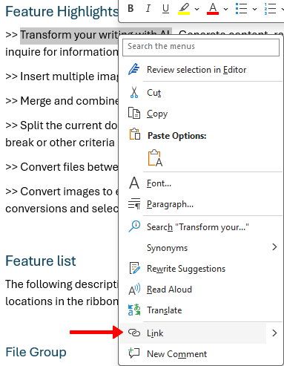The height and width of the screenshot is (366, 284).
Task: Search for "Transform your..." text
Action: pos(201,227)
